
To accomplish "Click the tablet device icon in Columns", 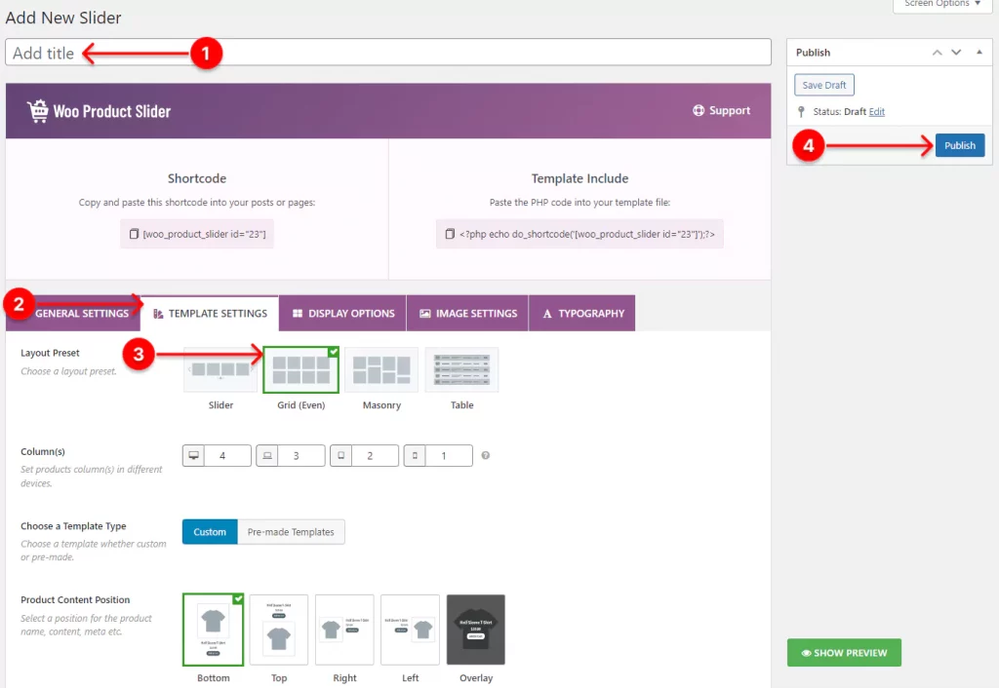I will click(340, 456).
